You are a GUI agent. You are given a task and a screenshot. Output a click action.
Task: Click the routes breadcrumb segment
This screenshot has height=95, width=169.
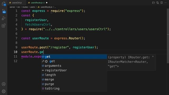(x=25, y=7)
